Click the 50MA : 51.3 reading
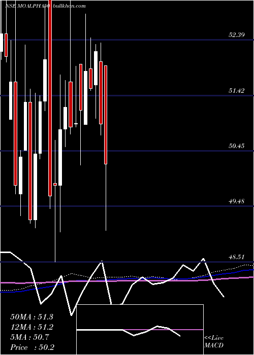The image size is (254, 355). click(31, 317)
